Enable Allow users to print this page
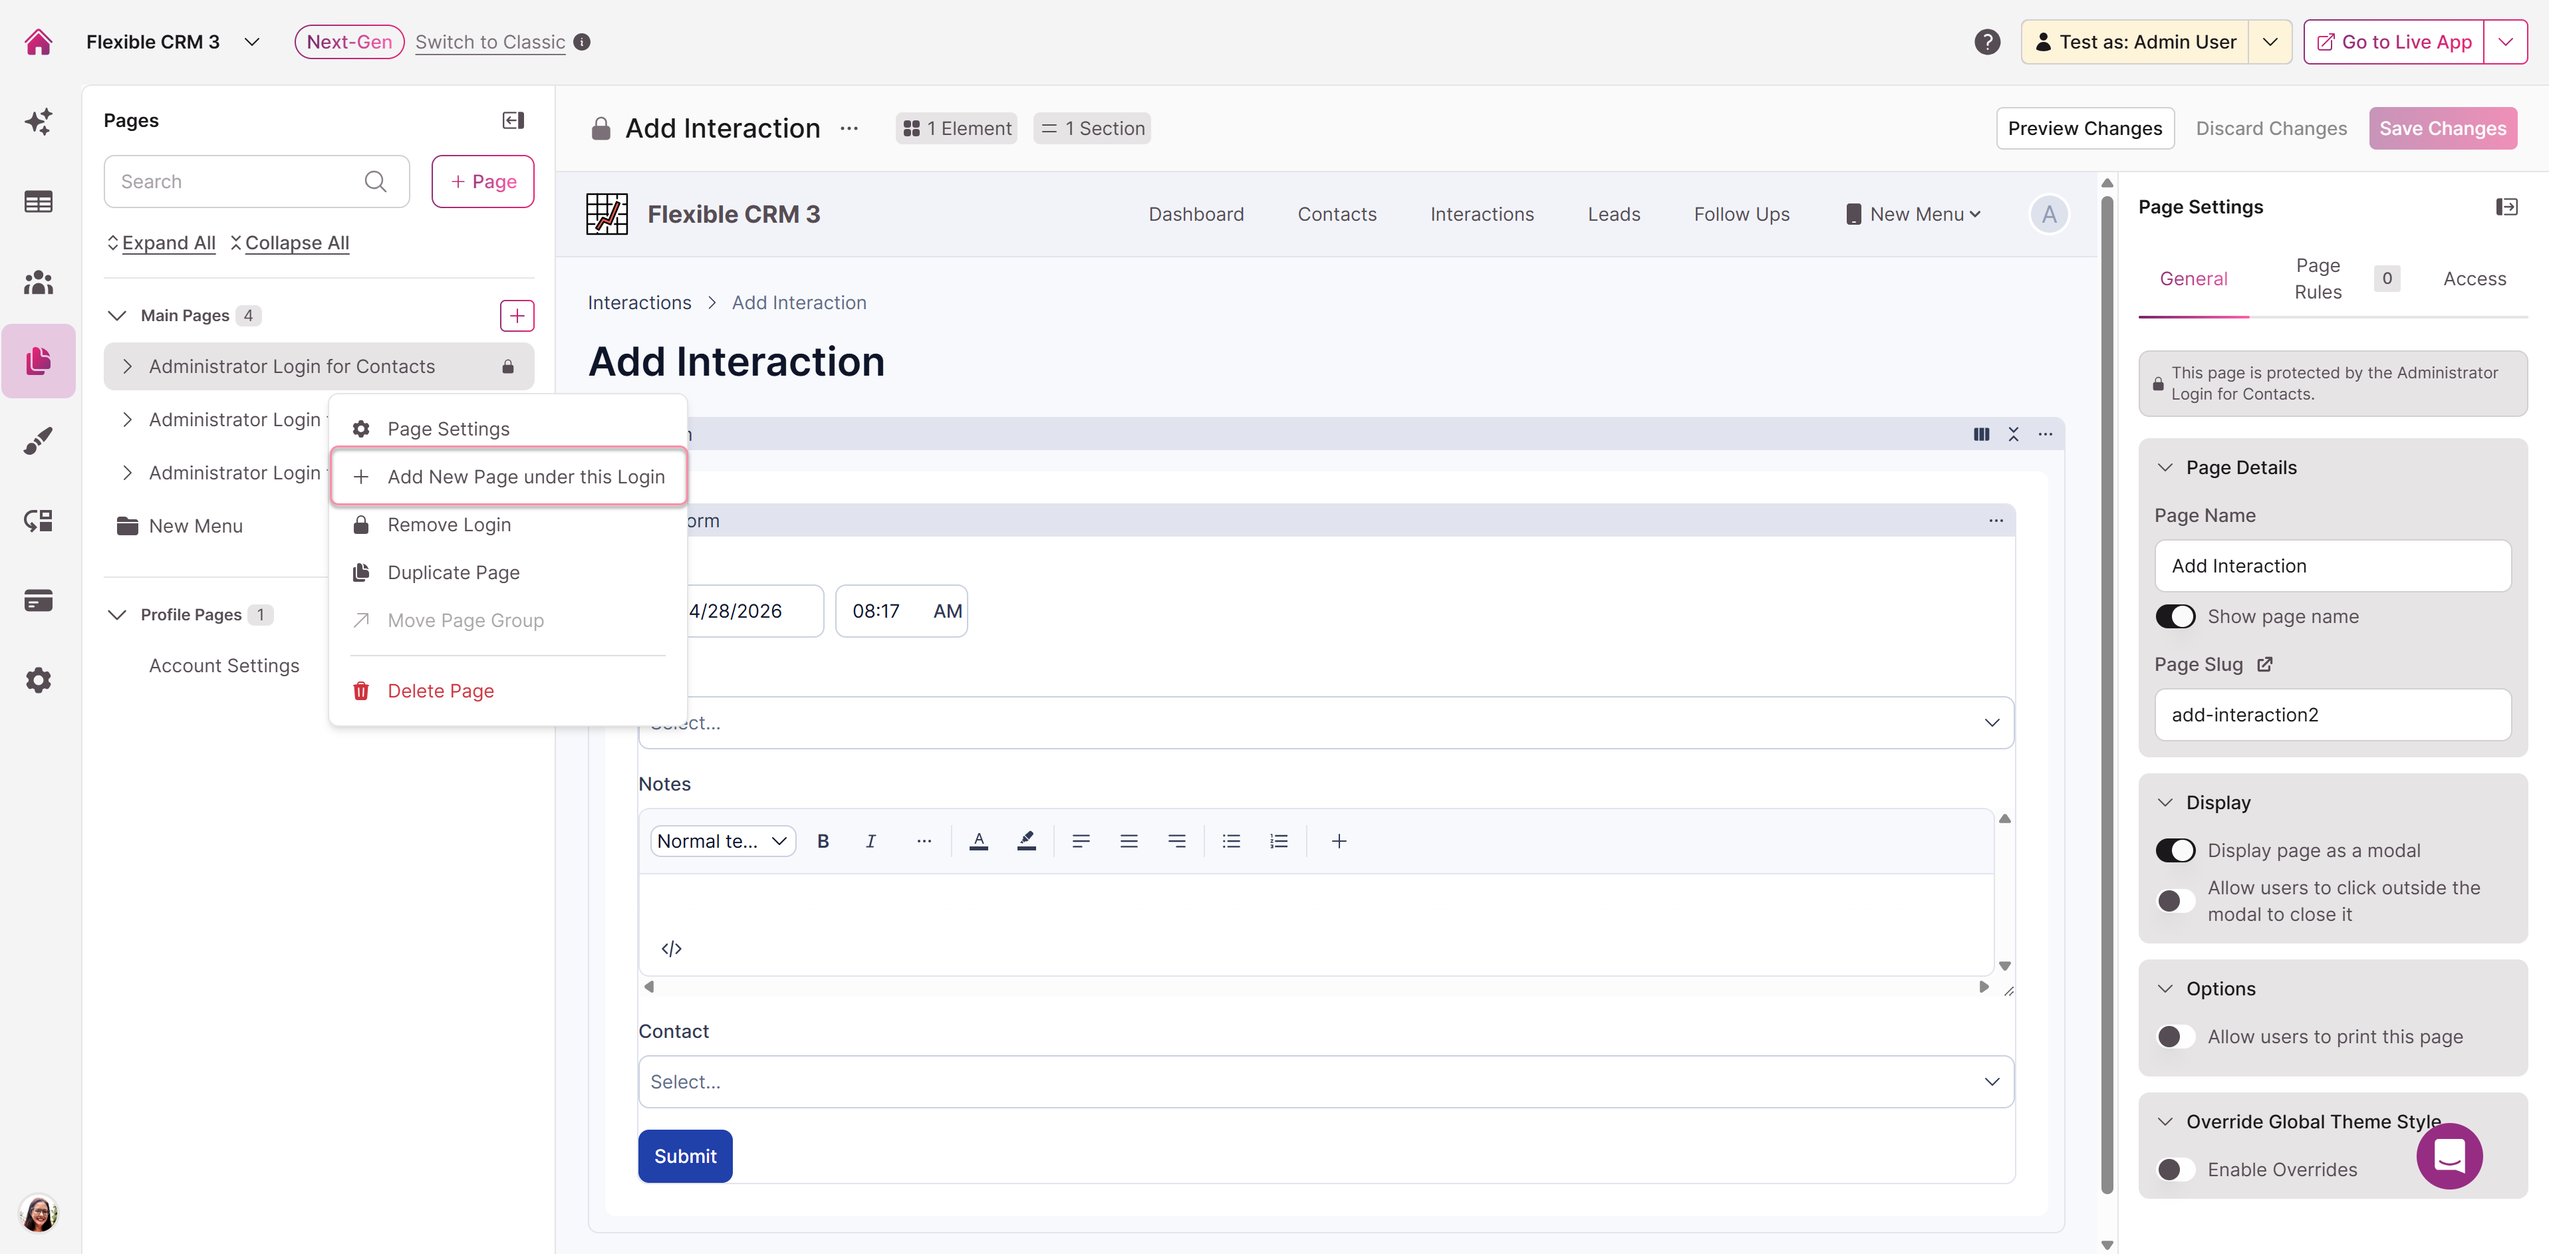This screenshot has height=1254, width=2549. click(2175, 1037)
